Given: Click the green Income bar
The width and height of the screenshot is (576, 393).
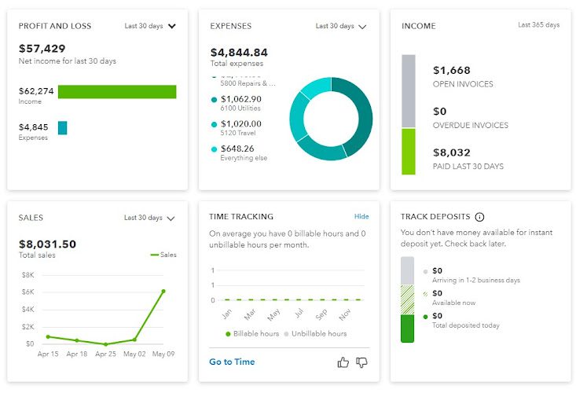Looking at the screenshot, I should pos(117,92).
